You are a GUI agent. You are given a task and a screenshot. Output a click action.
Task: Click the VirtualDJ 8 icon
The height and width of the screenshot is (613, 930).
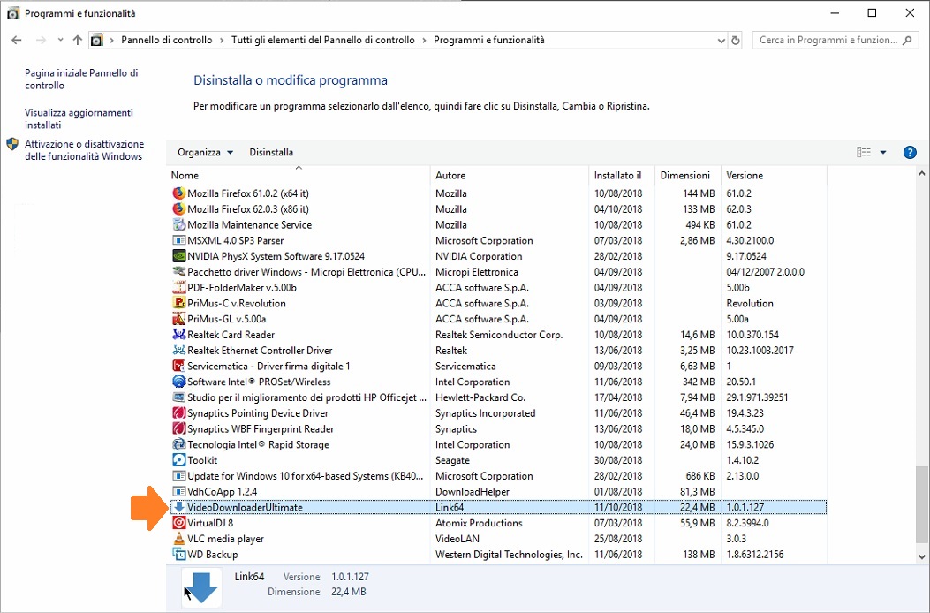(178, 524)
